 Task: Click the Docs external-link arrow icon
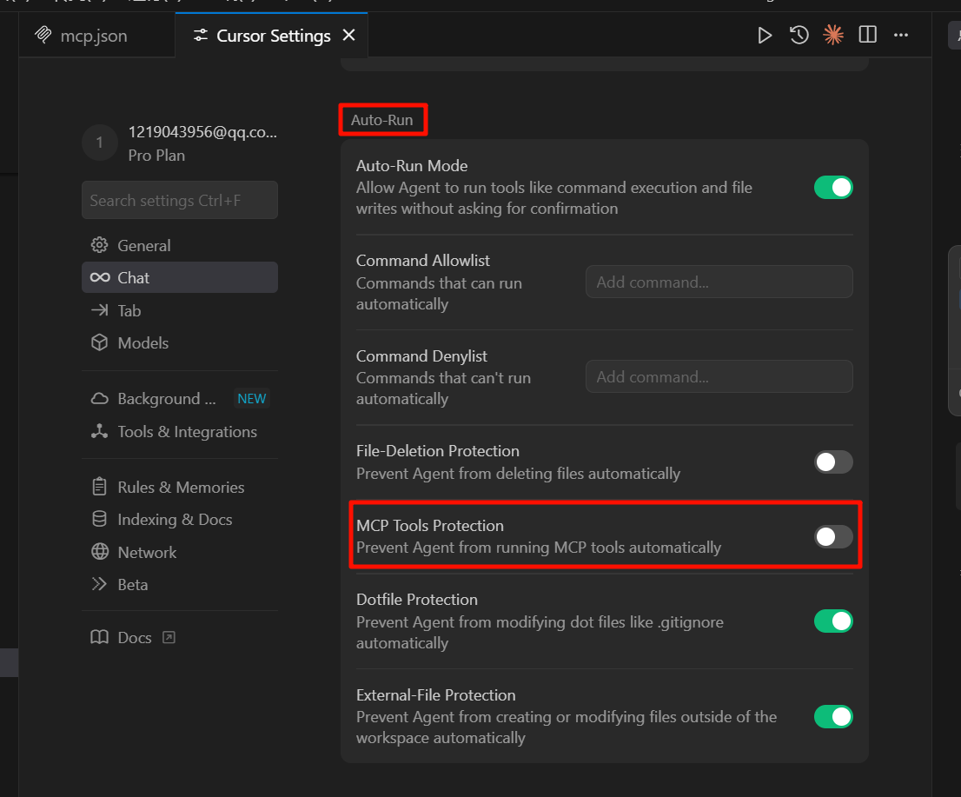coord(169,638)
